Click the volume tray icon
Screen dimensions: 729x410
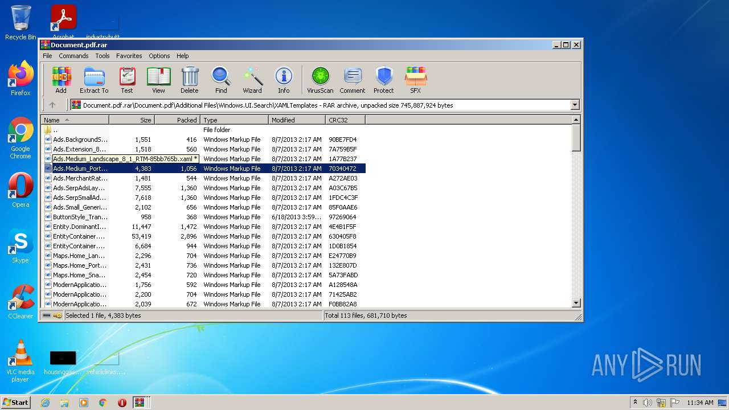(648, 403)
